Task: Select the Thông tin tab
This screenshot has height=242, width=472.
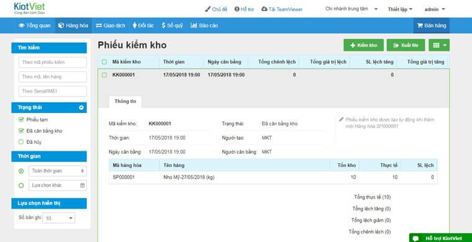Action: [125, 102]
